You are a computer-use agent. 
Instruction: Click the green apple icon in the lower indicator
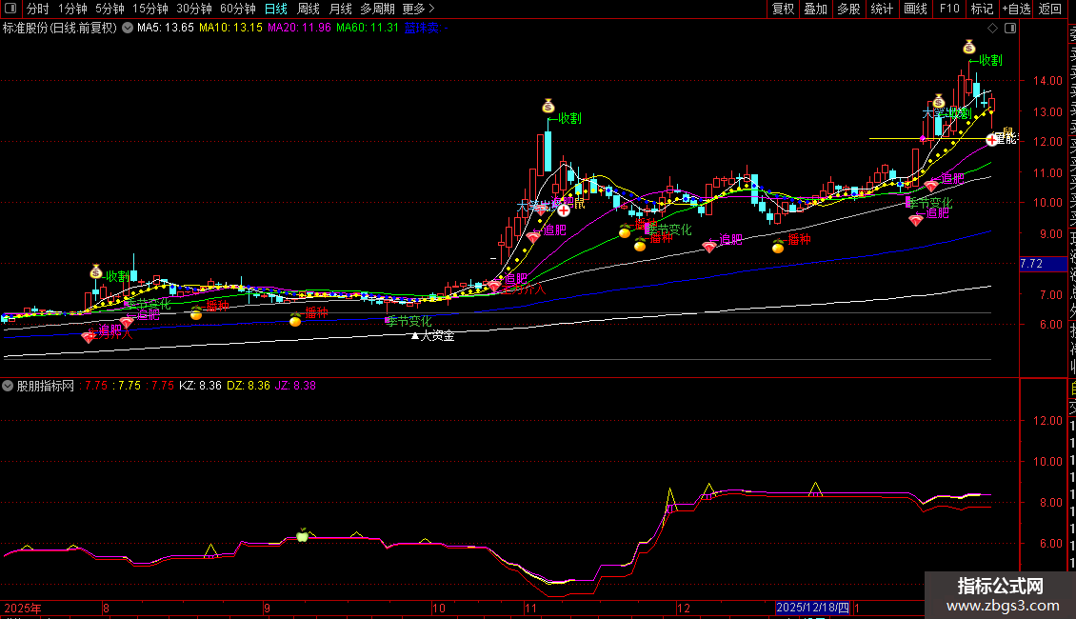302,535
